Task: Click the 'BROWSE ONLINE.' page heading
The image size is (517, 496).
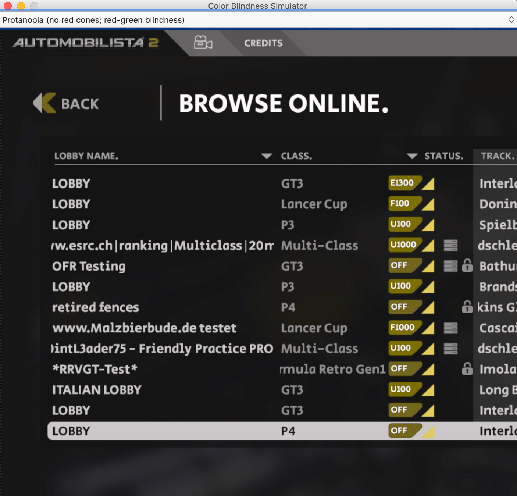Action: (x=284, y=103)
